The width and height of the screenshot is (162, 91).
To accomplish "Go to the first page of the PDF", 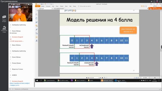I will (87, 78).
